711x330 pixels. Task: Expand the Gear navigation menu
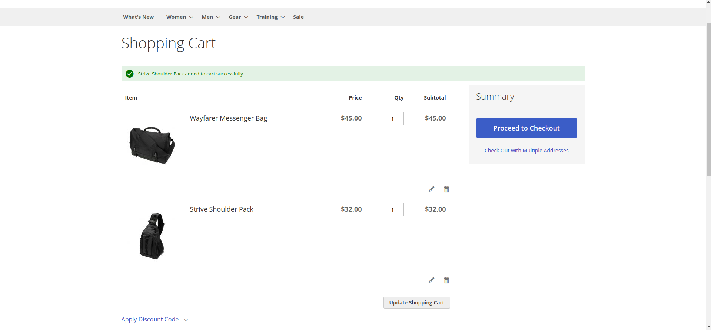[x=238, y=17]
